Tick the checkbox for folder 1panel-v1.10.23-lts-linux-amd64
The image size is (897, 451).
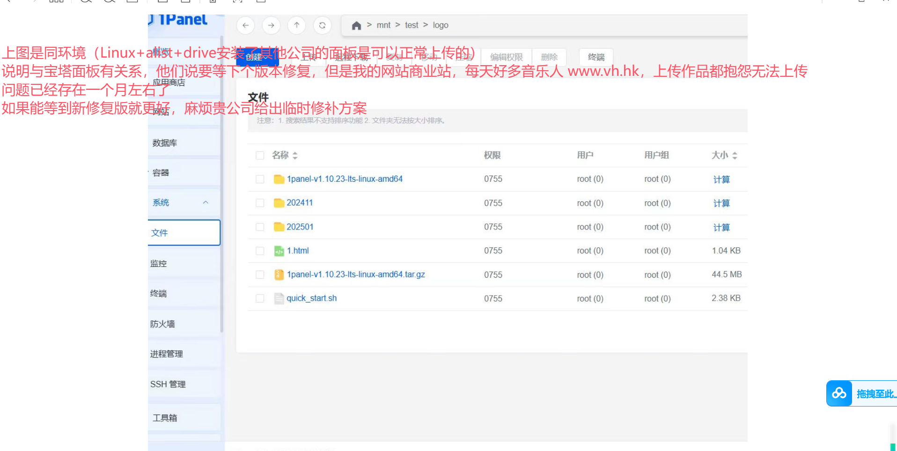pyautogui.click(x=260, y=179)
